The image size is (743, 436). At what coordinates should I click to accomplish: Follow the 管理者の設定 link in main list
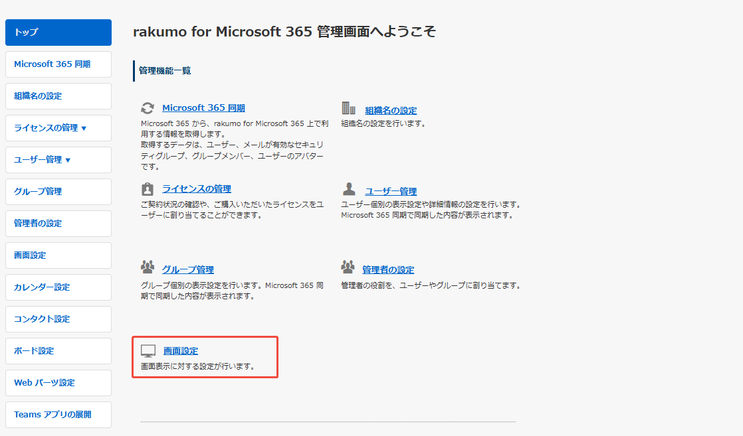[388, 270]
